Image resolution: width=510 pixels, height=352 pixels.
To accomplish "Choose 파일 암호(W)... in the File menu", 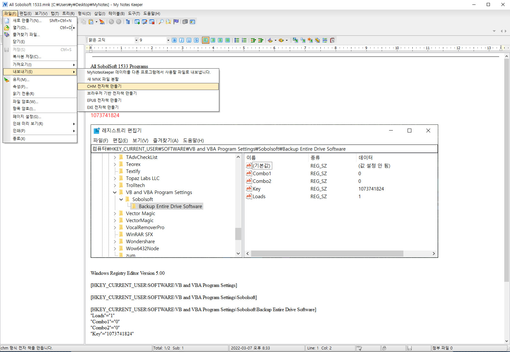I will pos(40,101).
